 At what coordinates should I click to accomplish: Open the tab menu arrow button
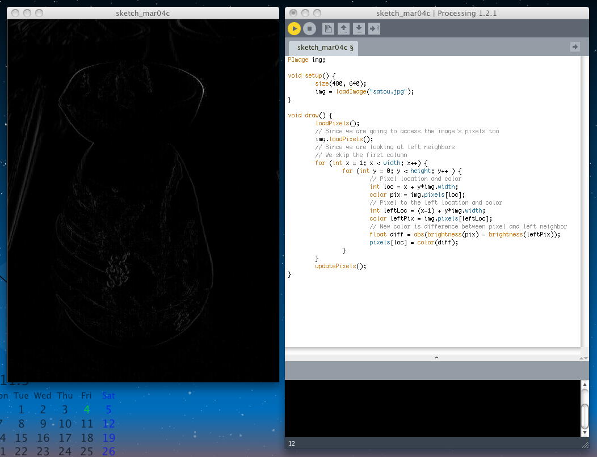click(x=575, y=47)
